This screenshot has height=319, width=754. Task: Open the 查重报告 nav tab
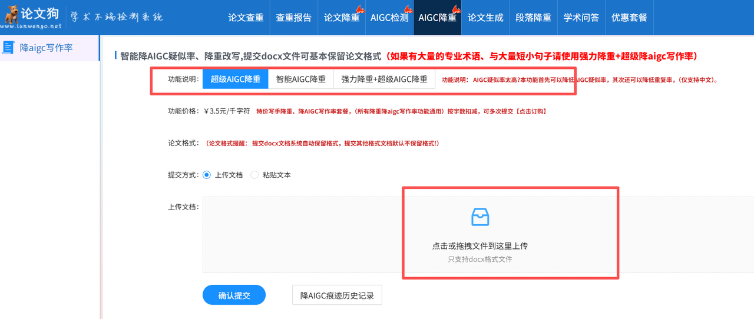(293, 18)
